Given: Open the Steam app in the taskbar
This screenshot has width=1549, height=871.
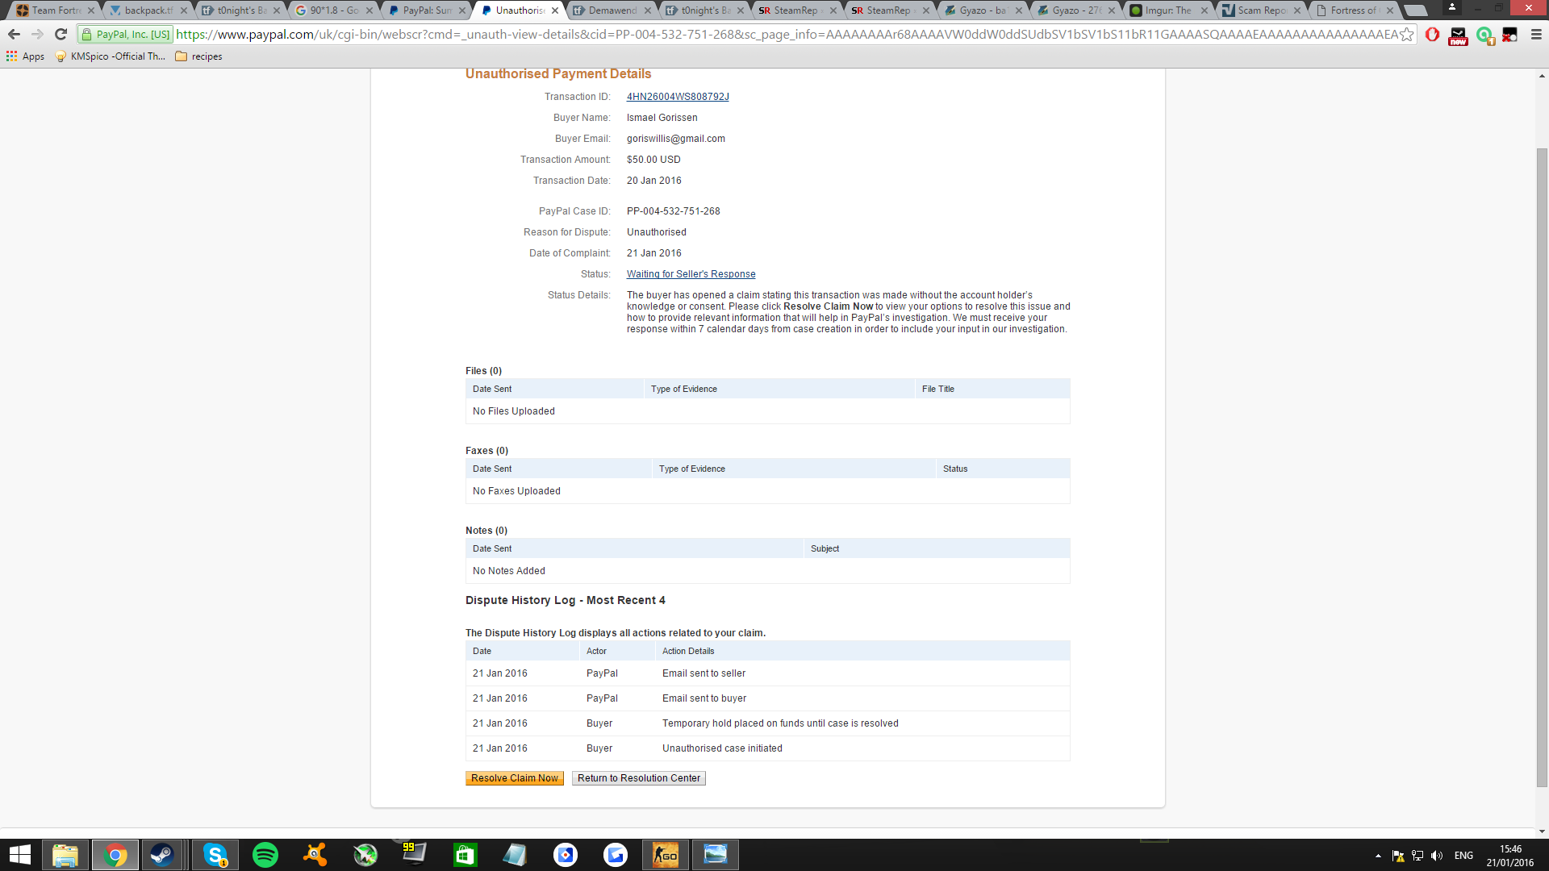Looking at the screenshot, I should [162, 855].
